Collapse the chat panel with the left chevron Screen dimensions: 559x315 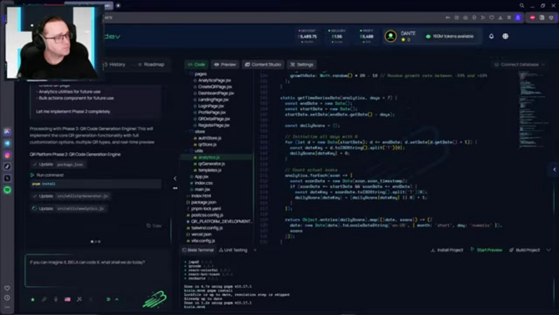click(175, 178)
